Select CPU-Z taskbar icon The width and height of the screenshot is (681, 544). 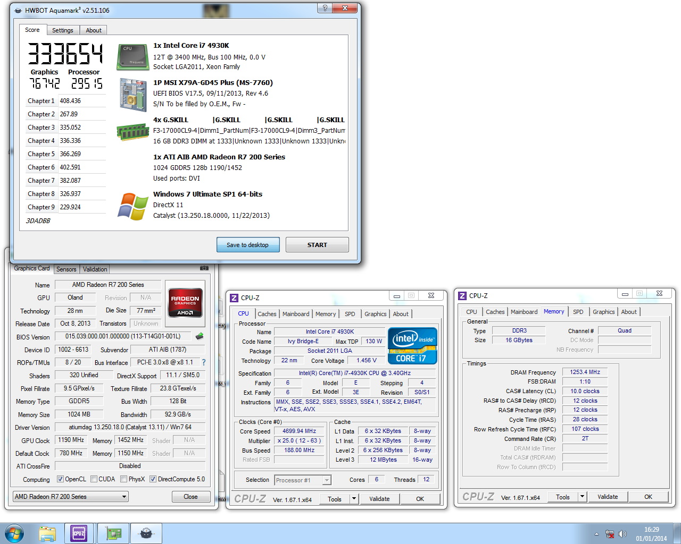coord(79,533)
